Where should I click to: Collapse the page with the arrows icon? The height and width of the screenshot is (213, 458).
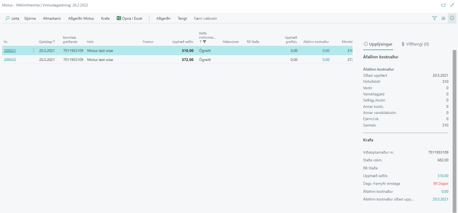[x=452, y=5]
